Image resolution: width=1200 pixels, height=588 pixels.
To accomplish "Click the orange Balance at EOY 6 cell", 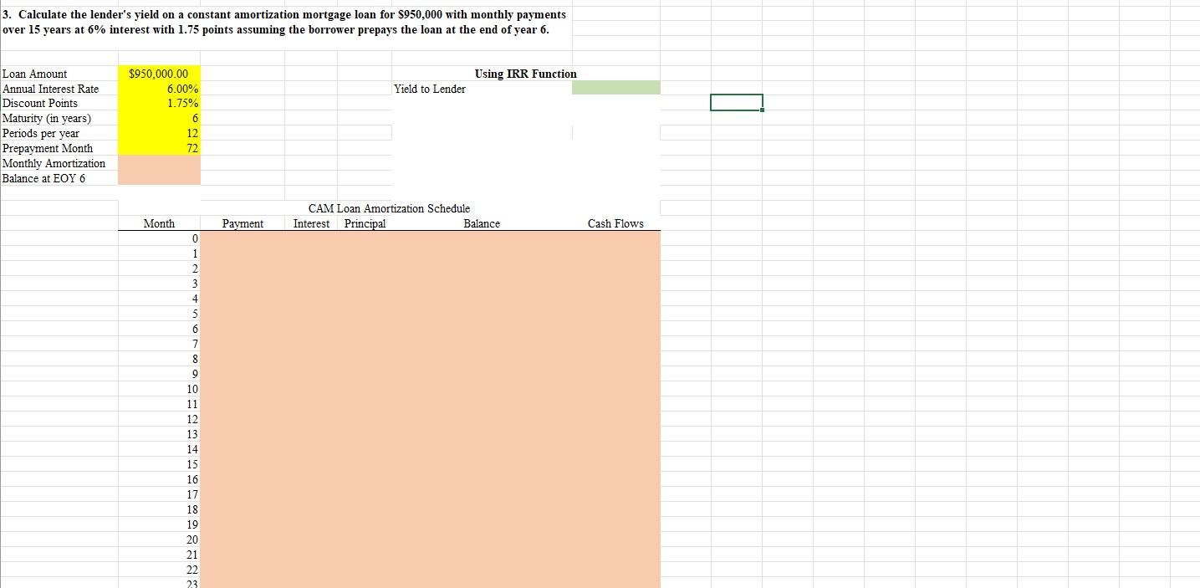I will click(161, 178).
